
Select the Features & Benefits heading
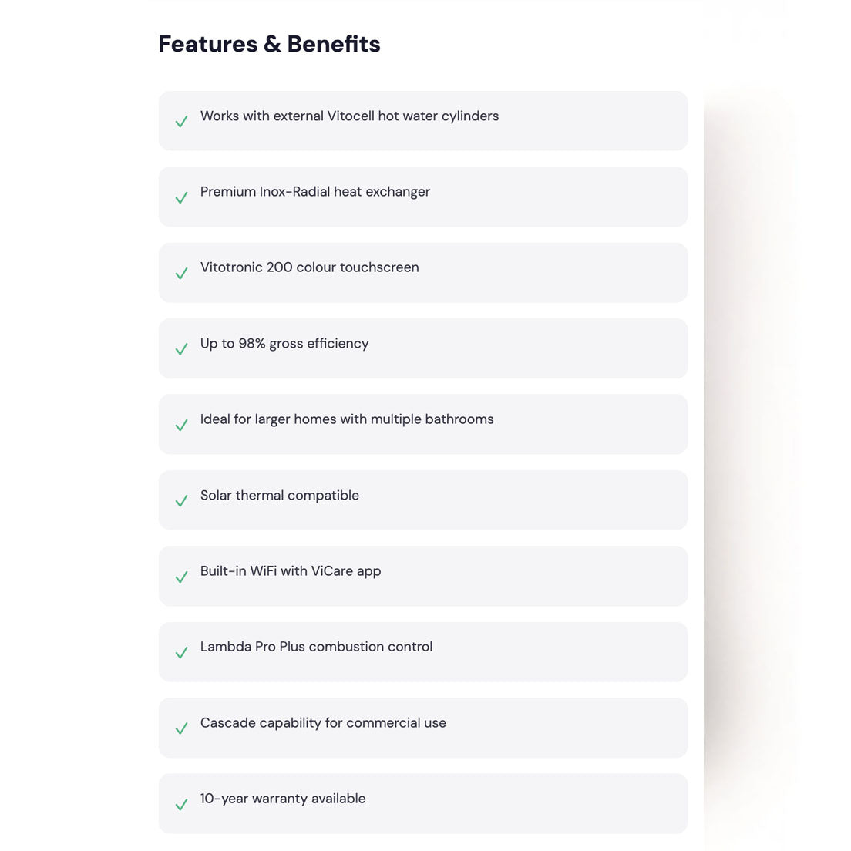269,44
